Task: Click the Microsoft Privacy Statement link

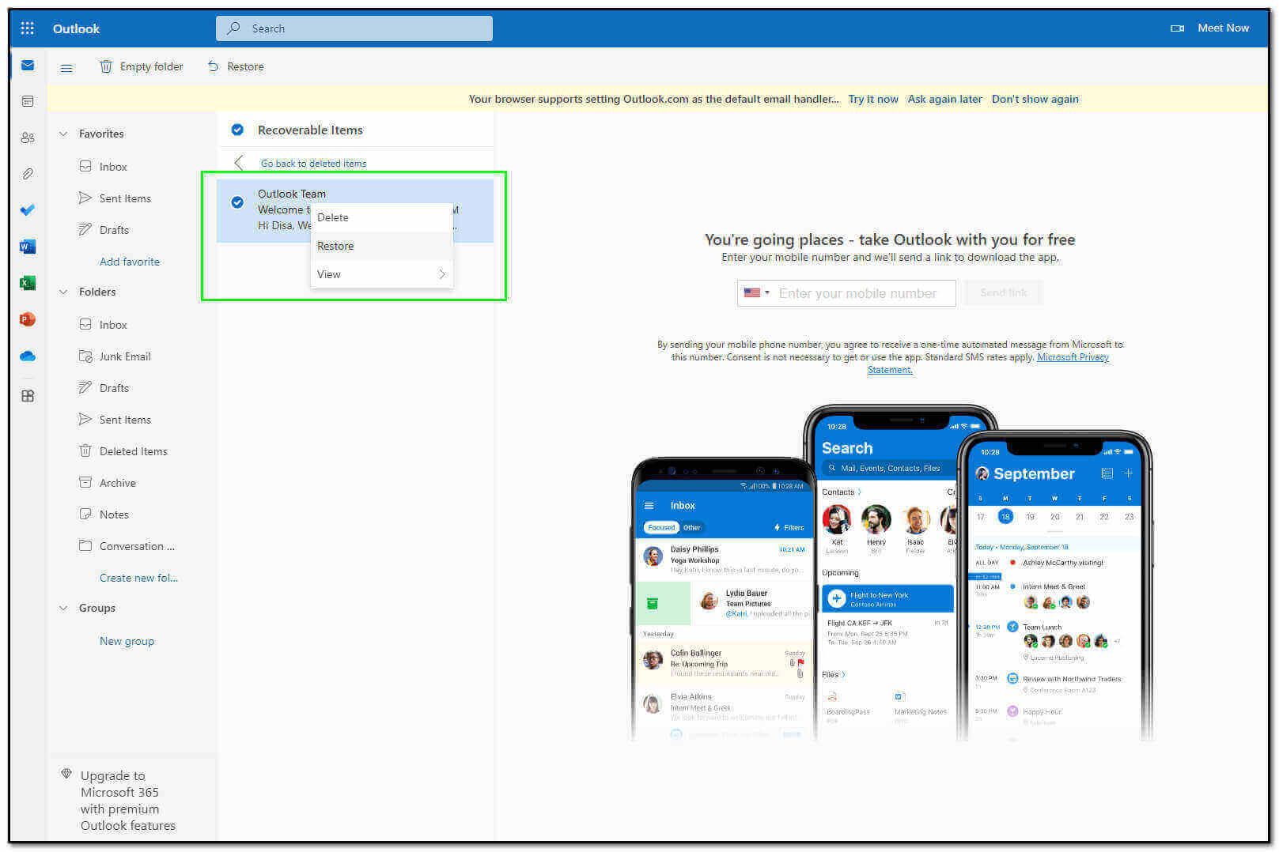Action: click(x=1072, y=357)
